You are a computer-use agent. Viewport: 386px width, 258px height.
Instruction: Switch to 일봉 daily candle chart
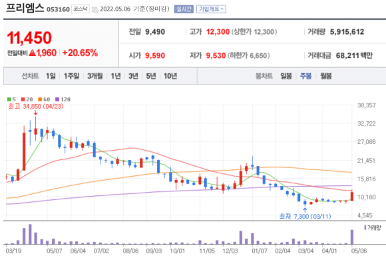tap(286, 76)
